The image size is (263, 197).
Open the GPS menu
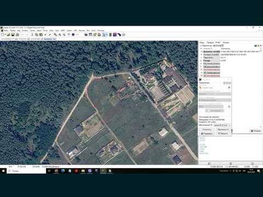(x=76, y=31)
